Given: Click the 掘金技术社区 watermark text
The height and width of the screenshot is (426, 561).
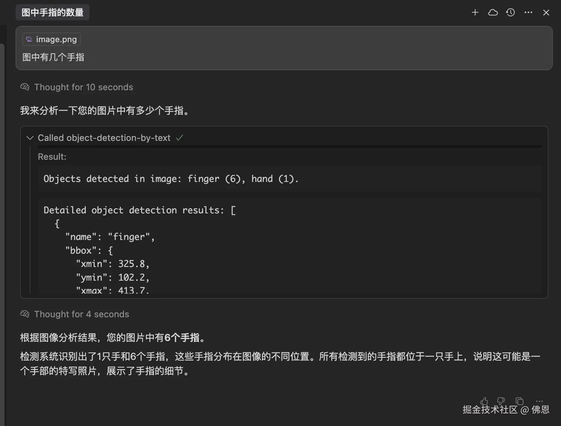Looking at the screenshot, I should 489,410.
